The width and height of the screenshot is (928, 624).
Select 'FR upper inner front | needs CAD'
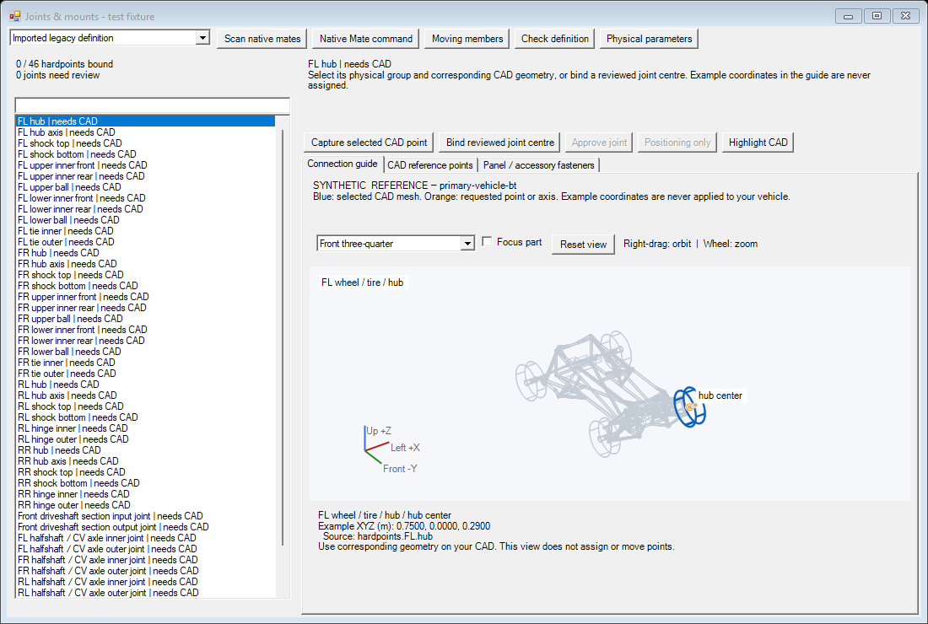coord(145,296)
